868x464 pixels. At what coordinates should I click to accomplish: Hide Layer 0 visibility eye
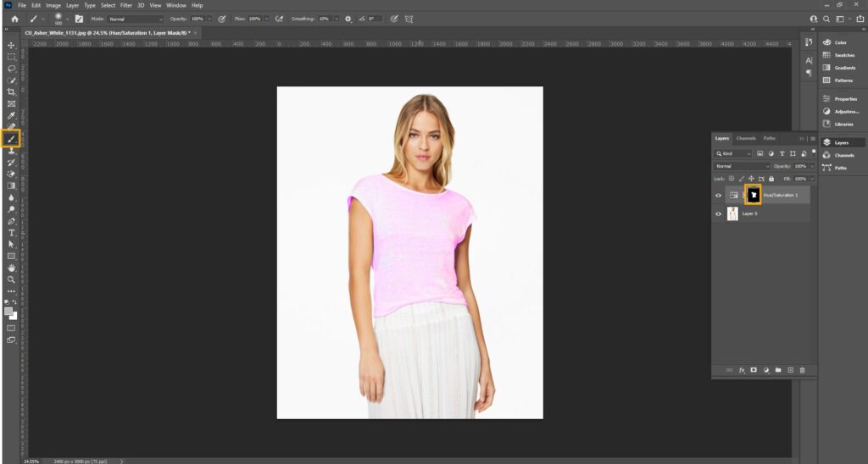point(718,213)
